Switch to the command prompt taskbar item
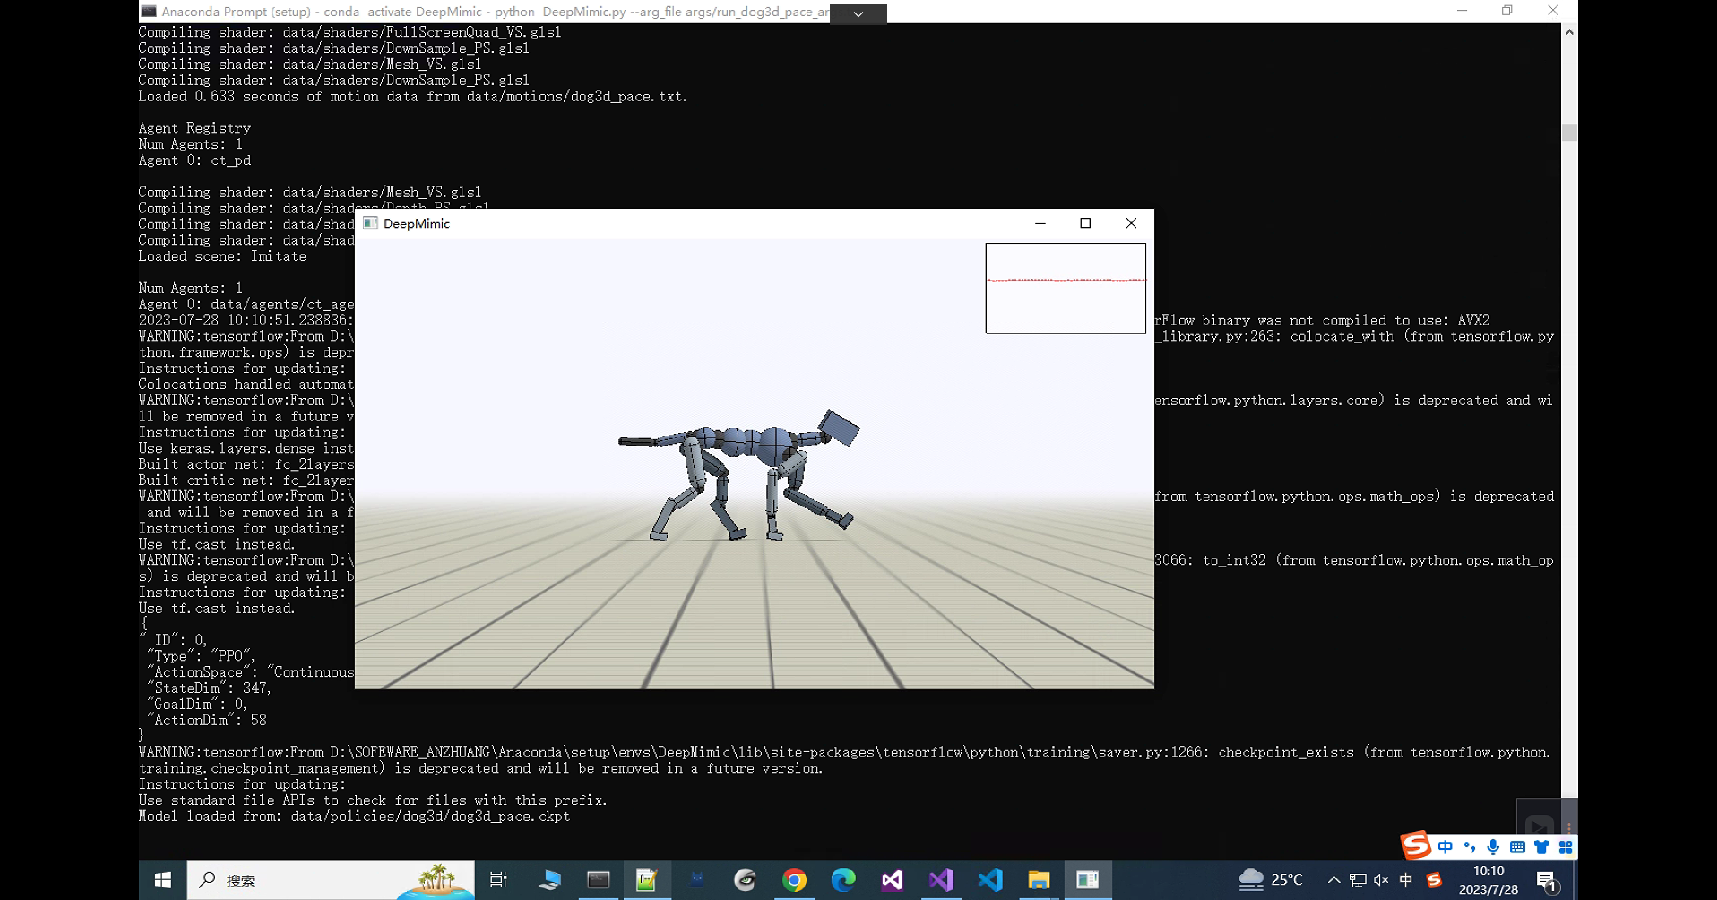 click(598, 880)
